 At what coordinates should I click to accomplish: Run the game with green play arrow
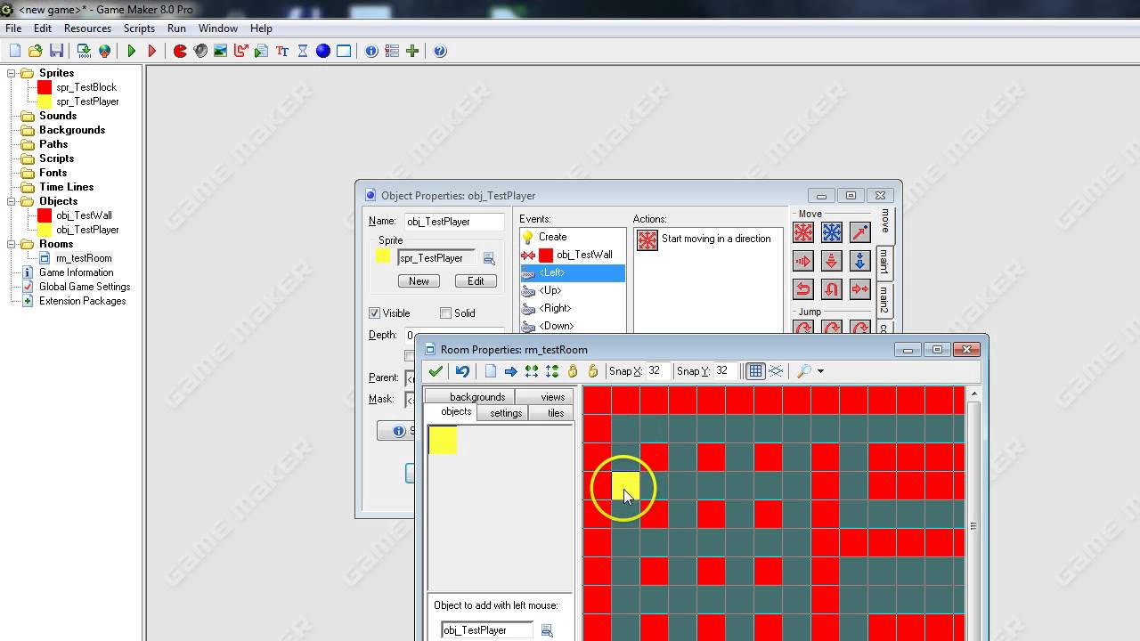[132, 51]
